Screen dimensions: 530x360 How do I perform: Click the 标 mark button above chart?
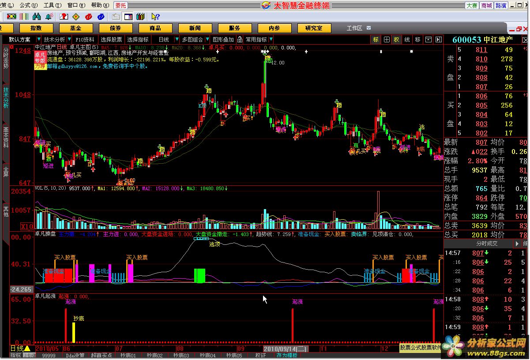(376, 39)
